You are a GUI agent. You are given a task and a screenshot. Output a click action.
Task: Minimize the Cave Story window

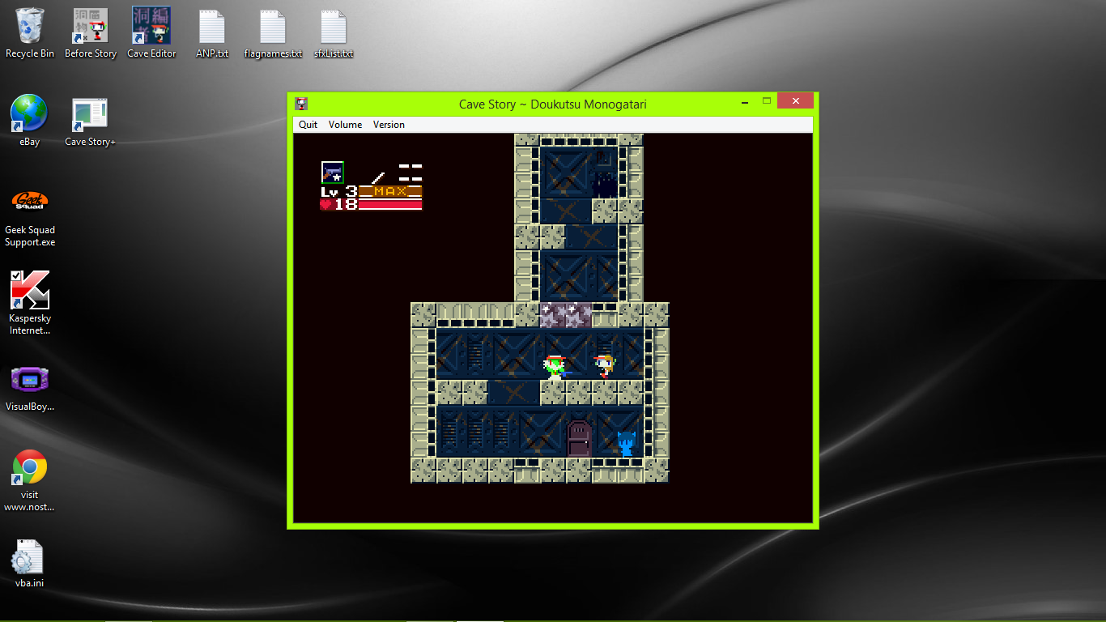(x=744, y=102)
